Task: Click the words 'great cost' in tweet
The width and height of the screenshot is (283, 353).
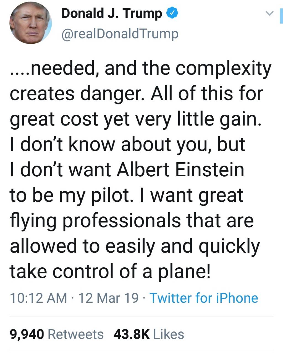Action: 54,119
